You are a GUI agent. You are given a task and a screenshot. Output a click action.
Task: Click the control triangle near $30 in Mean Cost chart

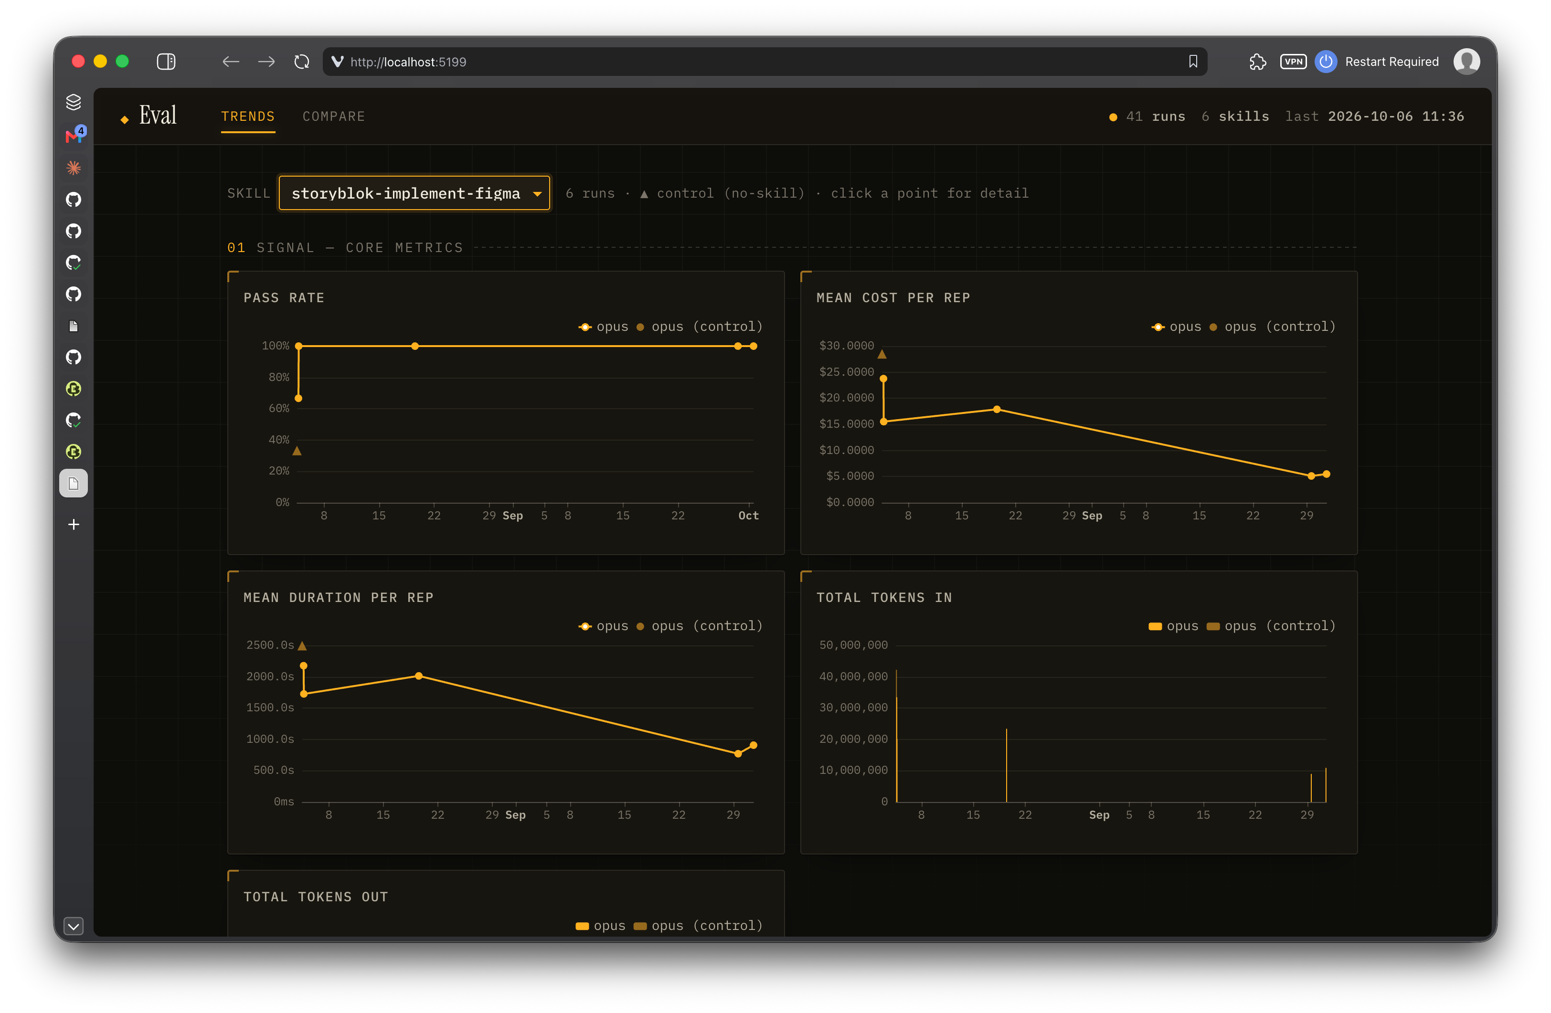[x=882, y=355]
